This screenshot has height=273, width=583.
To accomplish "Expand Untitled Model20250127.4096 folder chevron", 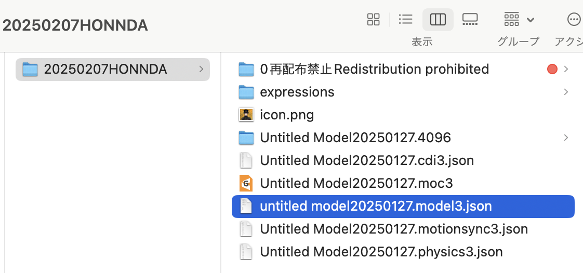I will pos(566,138).
